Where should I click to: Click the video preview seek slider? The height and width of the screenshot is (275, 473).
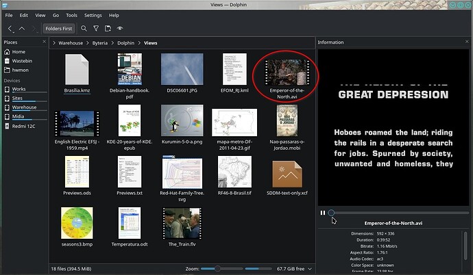tap(398, 213)
